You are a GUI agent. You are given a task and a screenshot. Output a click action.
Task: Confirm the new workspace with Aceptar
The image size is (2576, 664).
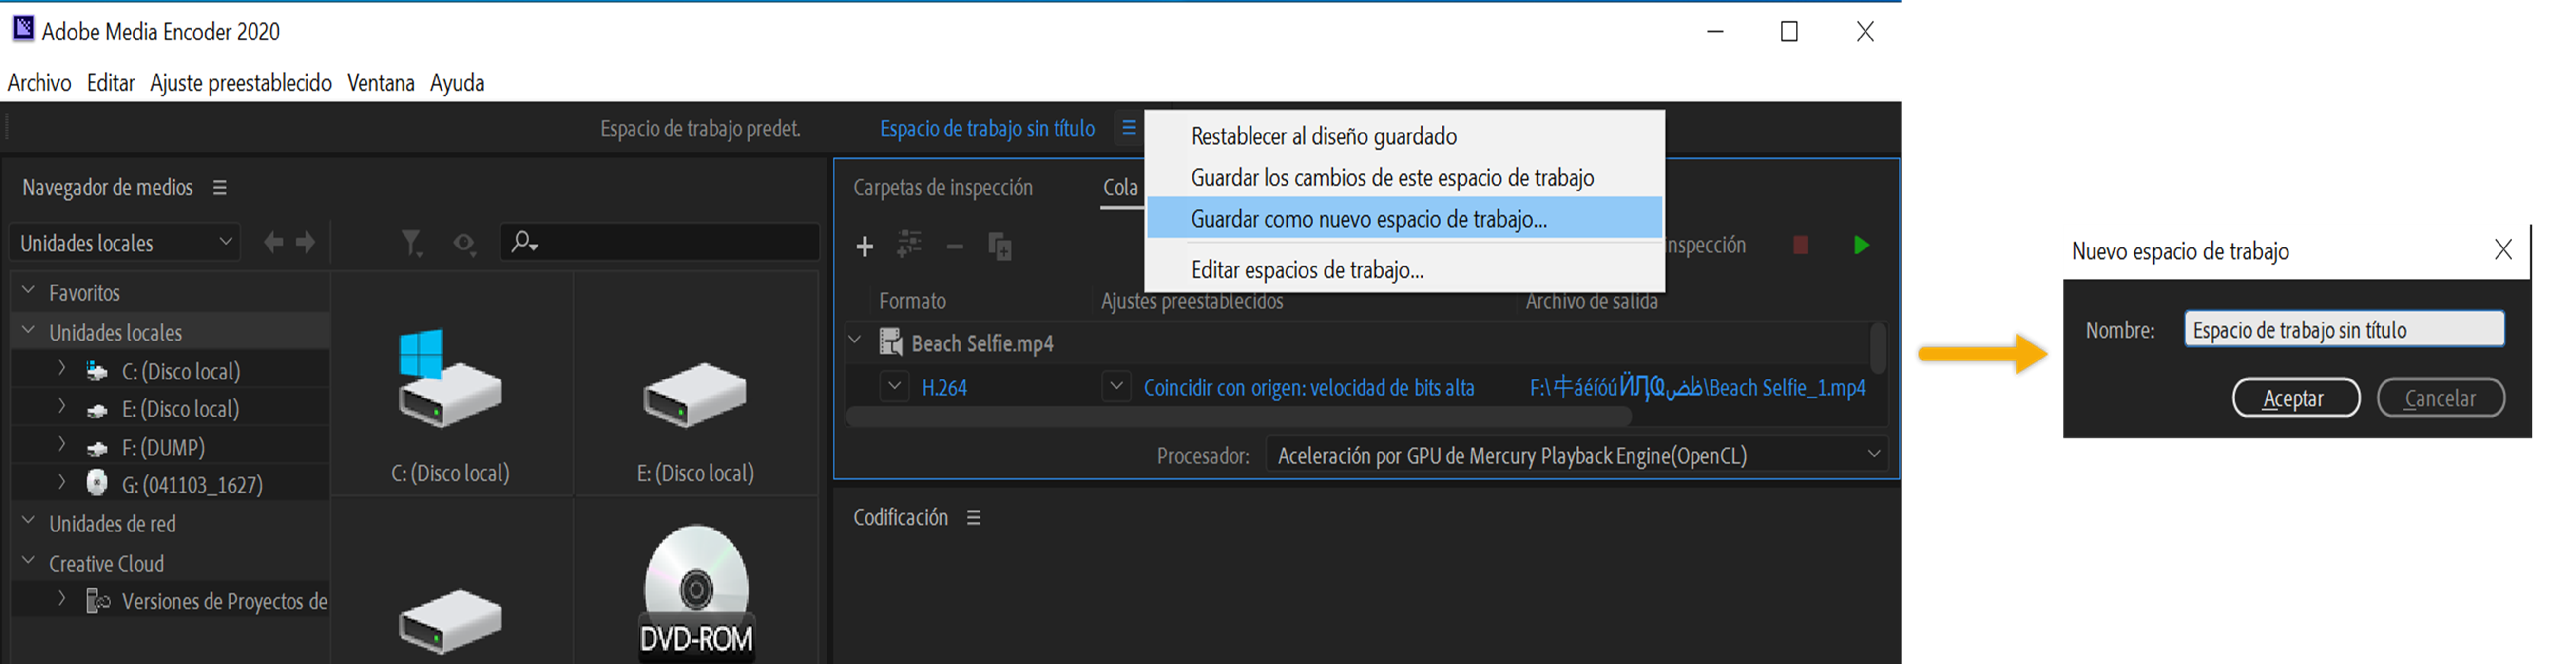2296,397
